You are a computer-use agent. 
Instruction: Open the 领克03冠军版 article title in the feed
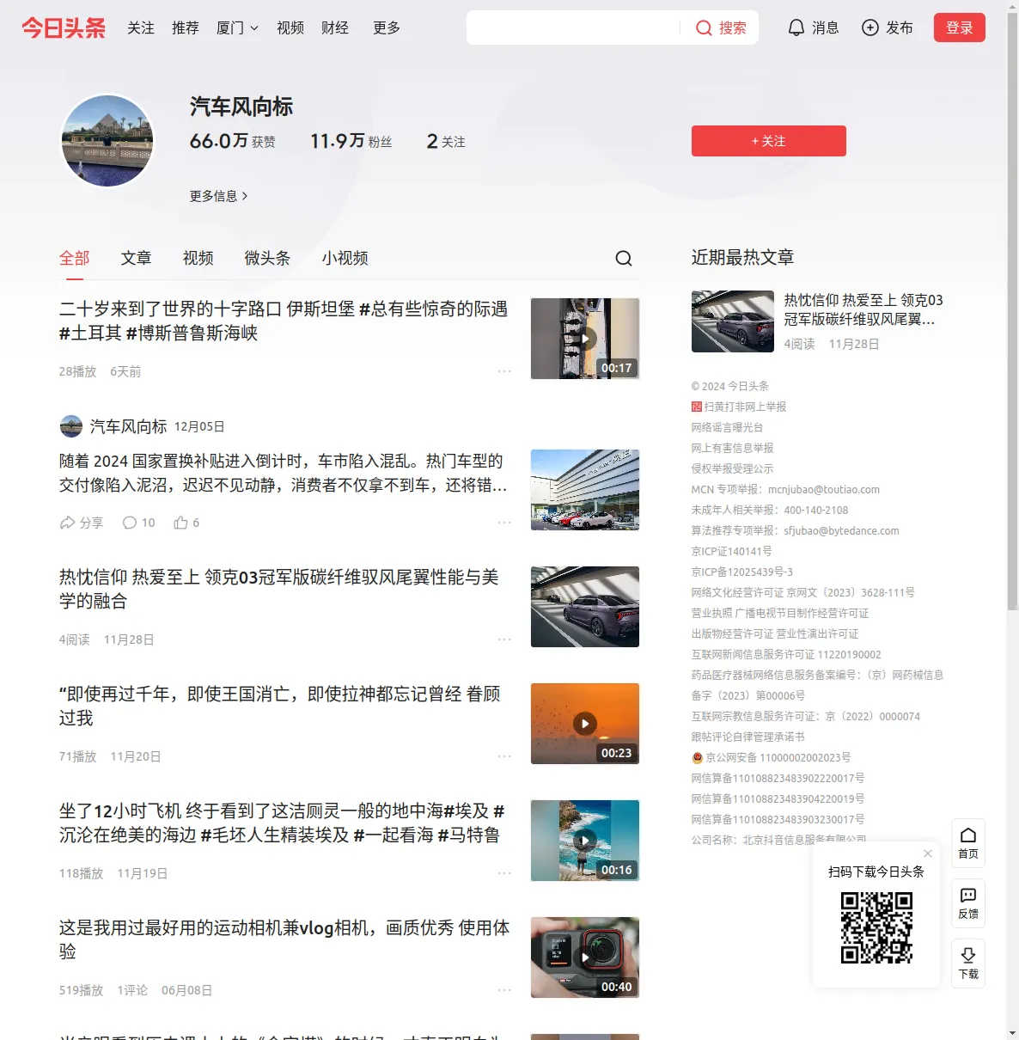coord(279,589)
